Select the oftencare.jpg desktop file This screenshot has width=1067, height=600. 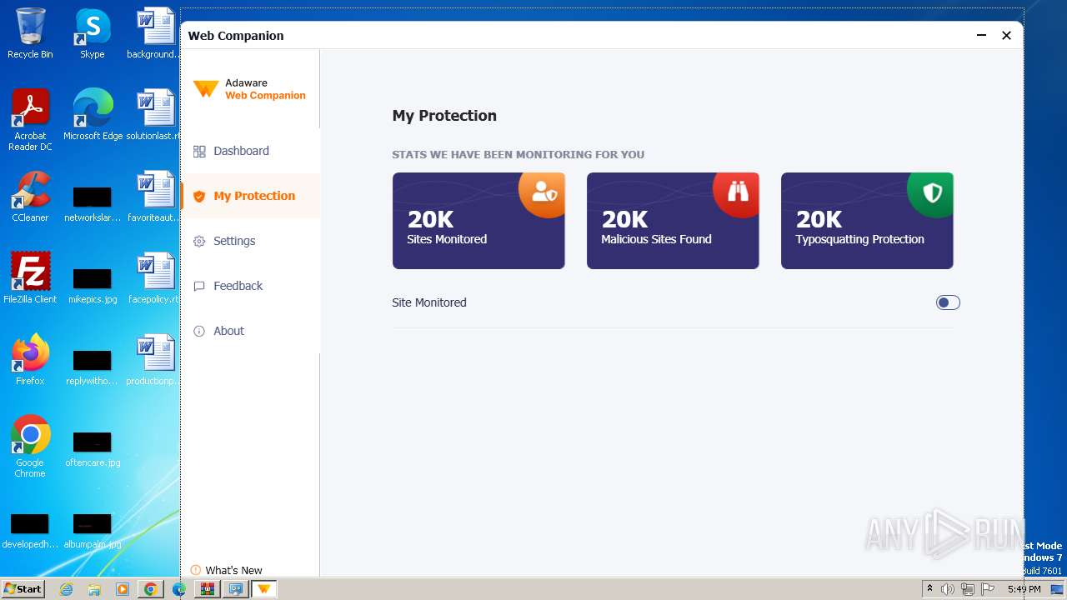(93, 449)
